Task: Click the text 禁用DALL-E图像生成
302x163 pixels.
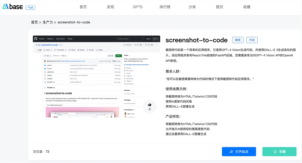Action: coord(180,107)
